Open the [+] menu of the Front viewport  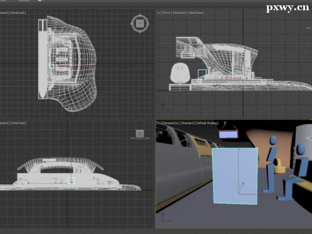(158, 12)
